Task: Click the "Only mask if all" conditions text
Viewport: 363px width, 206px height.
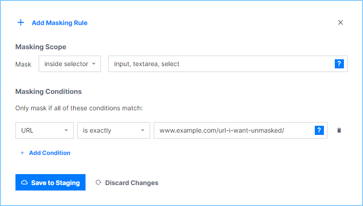Action: [x=79, y=108]
